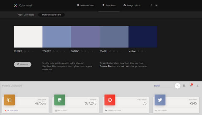
Task: Click the 636F91 hex code text
Action: [x=103, y=51]
